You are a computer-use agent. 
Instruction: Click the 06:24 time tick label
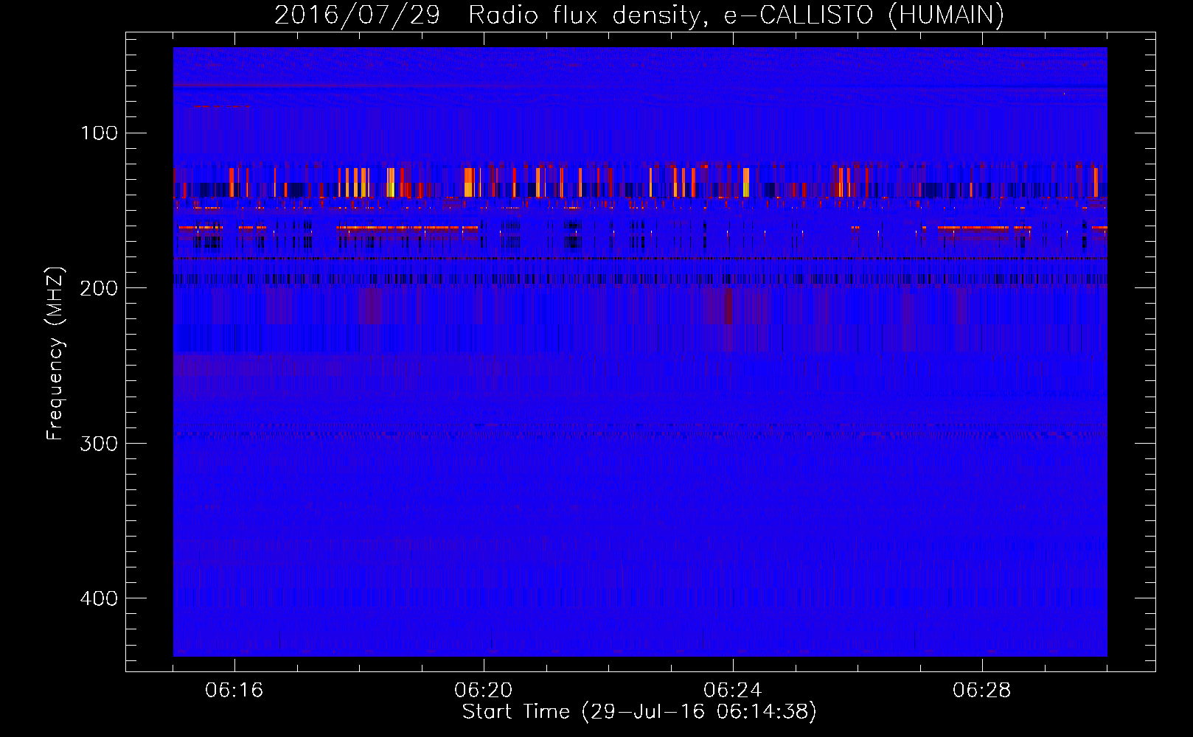tap(732, 691)
